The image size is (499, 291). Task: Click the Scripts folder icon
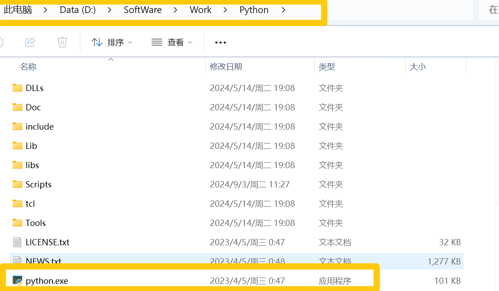click(x=17, y=184)
